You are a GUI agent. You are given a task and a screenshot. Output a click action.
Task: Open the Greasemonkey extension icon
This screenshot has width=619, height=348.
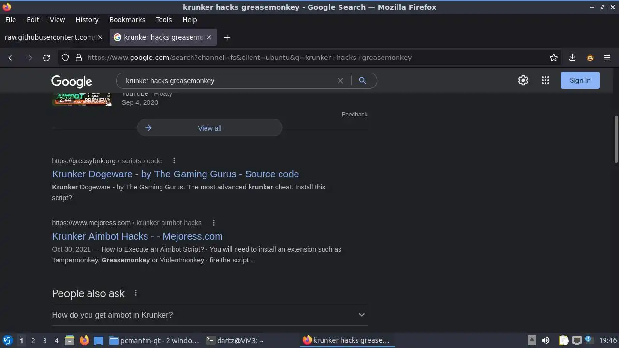click(x=590, y=58)
